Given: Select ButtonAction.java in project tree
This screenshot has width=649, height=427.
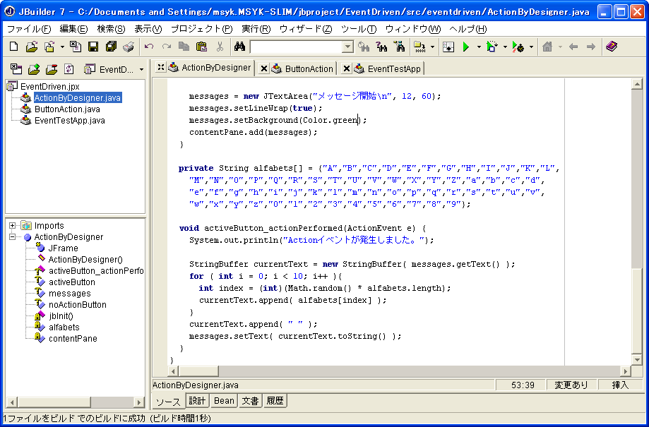Looking at the screenshot, I should click(x=67, y=109).
